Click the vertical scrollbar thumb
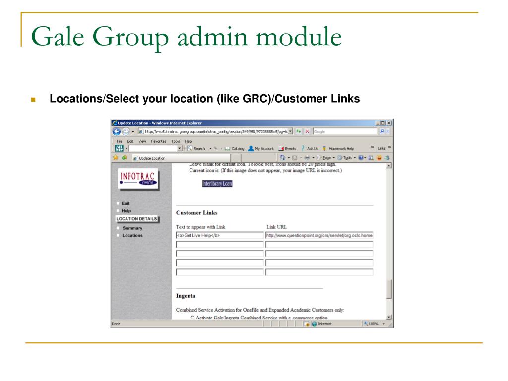The image size is (508, 381). [389, 289]
